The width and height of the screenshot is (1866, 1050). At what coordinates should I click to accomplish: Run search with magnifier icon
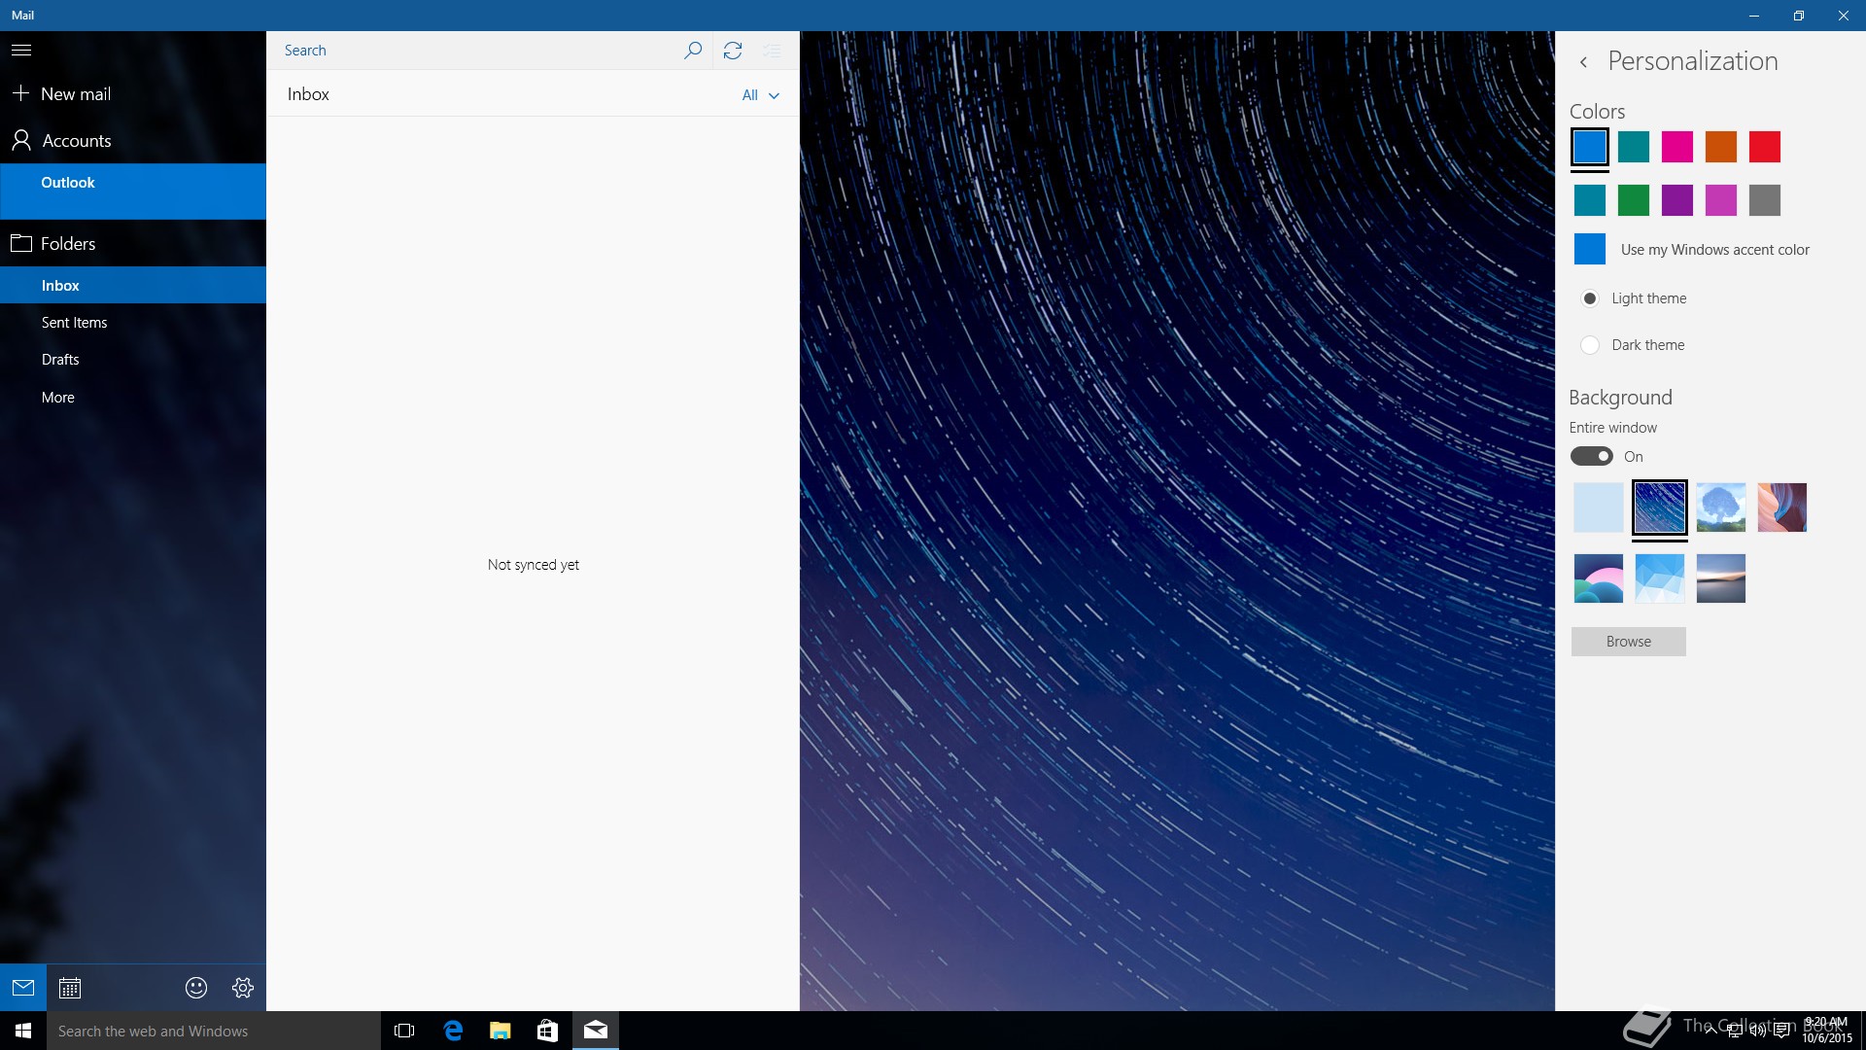693,50
